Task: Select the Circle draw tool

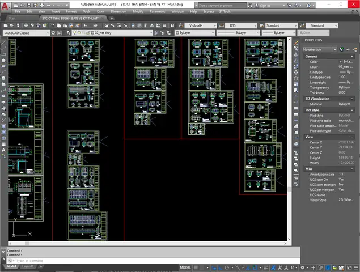Action: [x=3, y=78]
